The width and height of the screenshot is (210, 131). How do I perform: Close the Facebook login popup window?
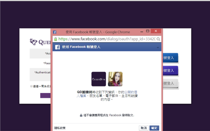click(156, 31)
